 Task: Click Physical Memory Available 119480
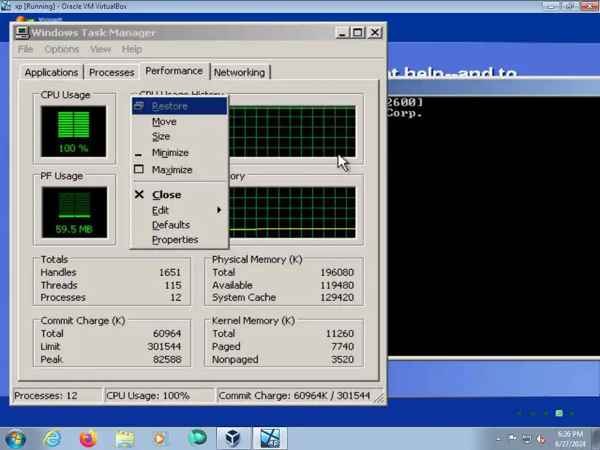click(337, 285)
